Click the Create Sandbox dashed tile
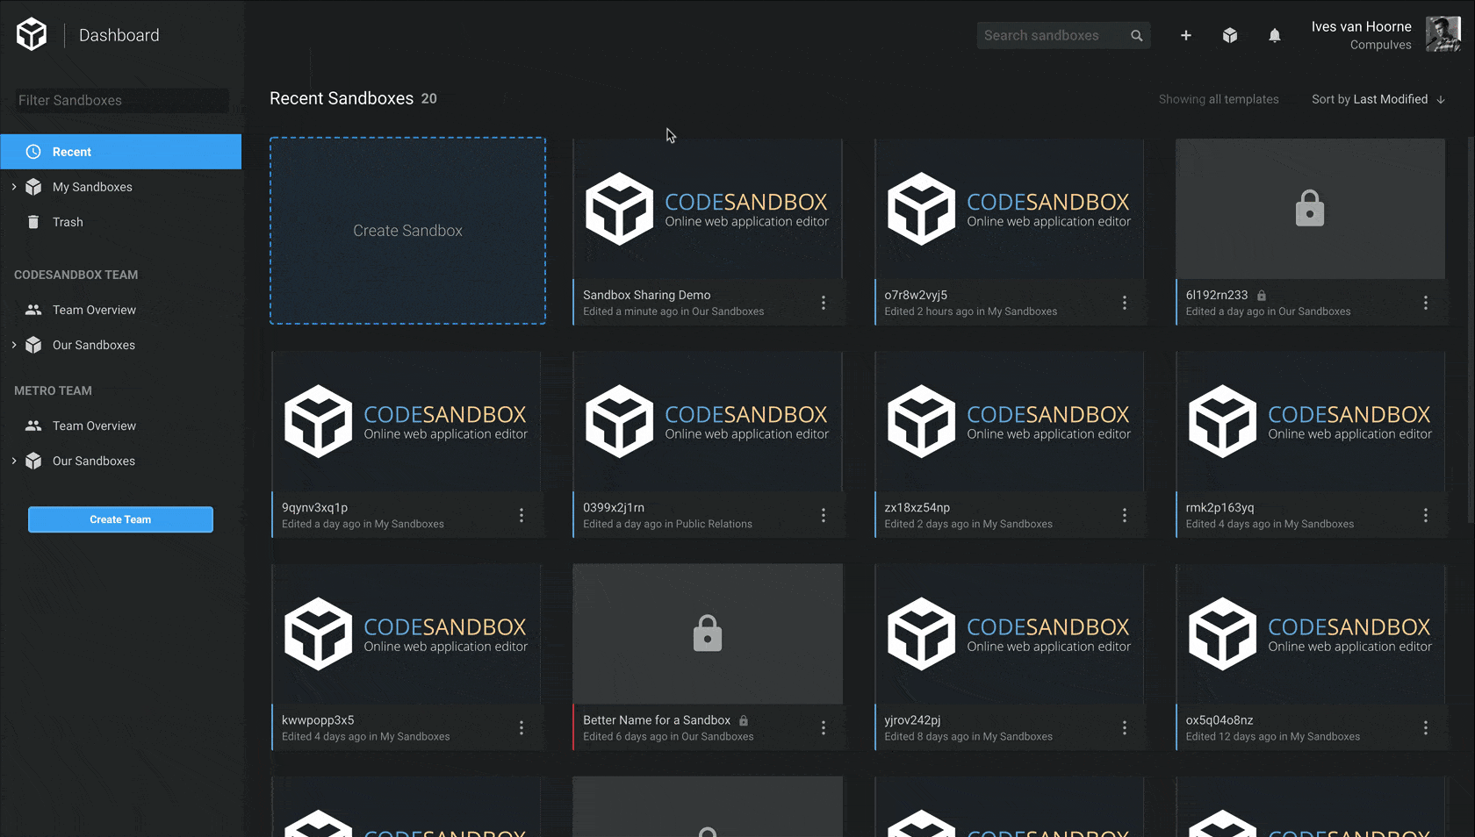1475x837 pixels. pos(407,231)
